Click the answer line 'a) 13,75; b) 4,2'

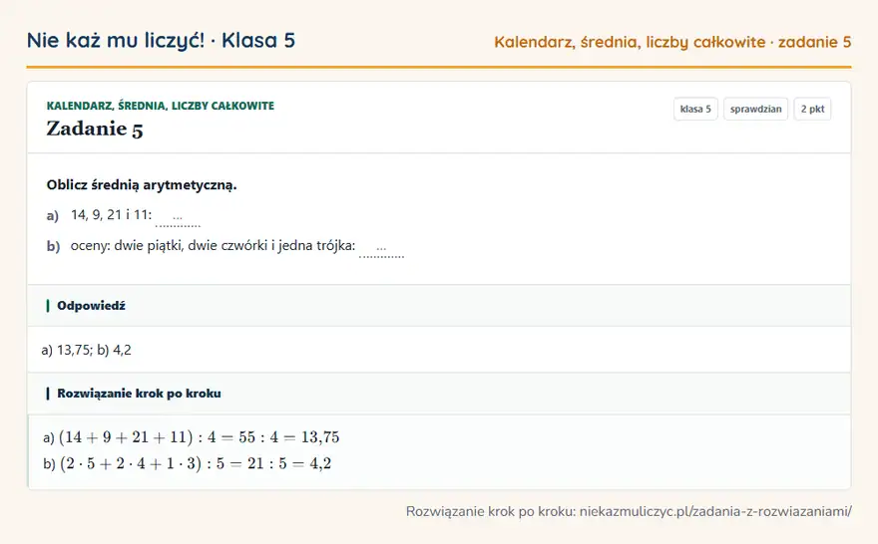[x=86, y=350]
